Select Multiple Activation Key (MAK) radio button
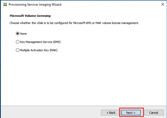 (17, 50)
